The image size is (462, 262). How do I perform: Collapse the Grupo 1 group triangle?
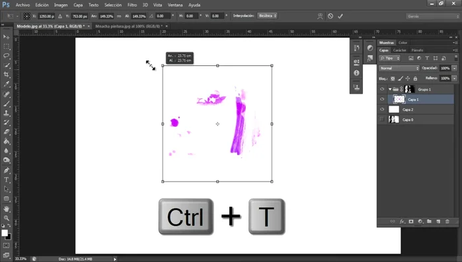[390, 89]
